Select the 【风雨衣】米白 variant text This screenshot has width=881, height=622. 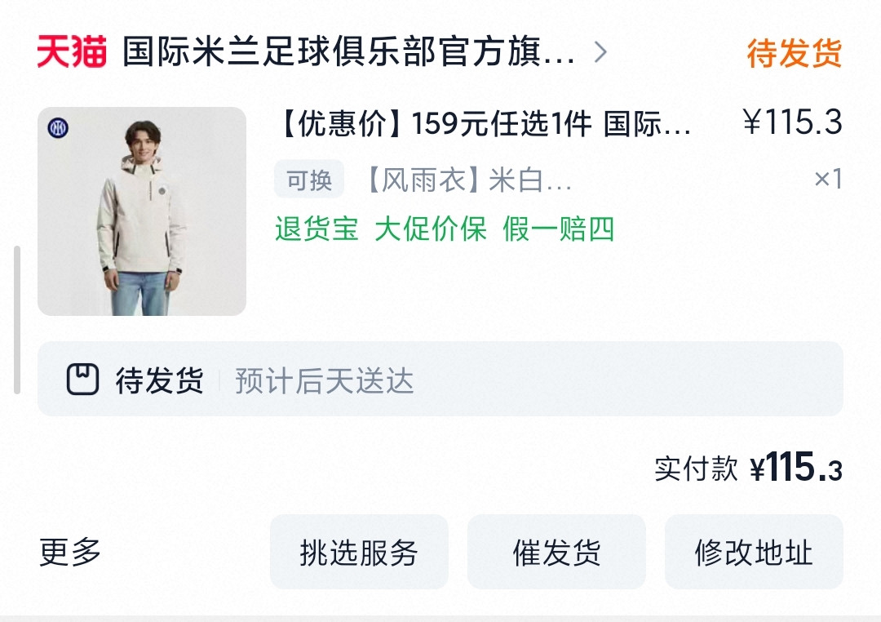pyautogui.click(x=469, y=180)
